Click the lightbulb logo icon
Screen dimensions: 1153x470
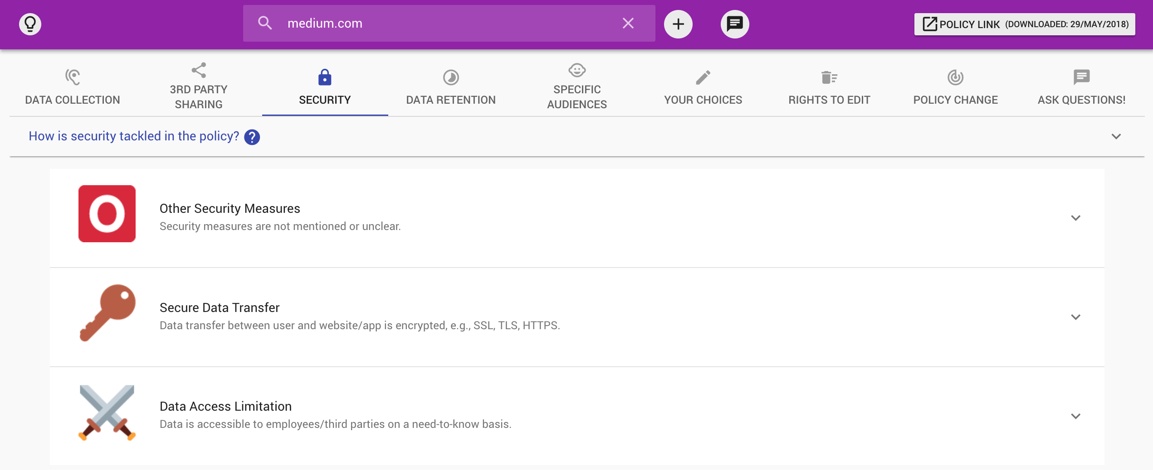click(30, 24)
